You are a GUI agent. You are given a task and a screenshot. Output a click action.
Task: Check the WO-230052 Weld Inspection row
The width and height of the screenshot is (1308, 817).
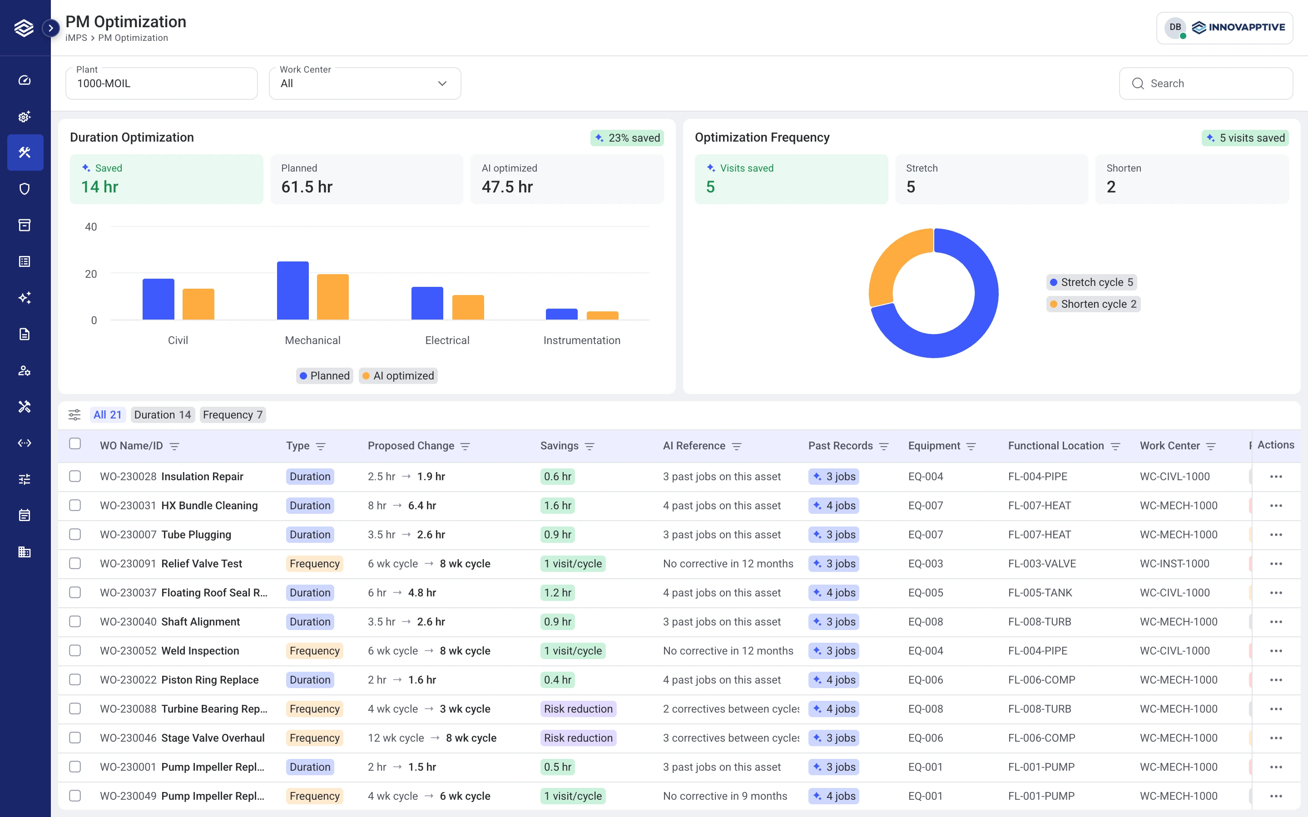pyautogui.click(x=75, y=650)
